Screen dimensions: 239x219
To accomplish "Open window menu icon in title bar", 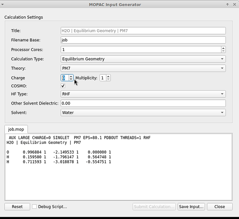I will (2, 5).
